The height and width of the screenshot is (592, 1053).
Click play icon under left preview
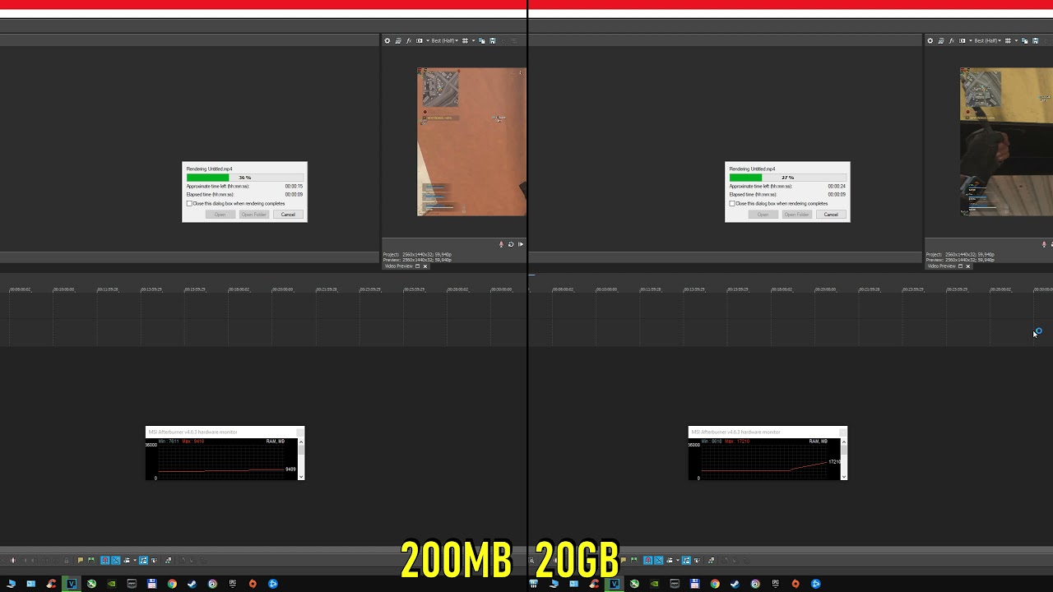(520, 244)
